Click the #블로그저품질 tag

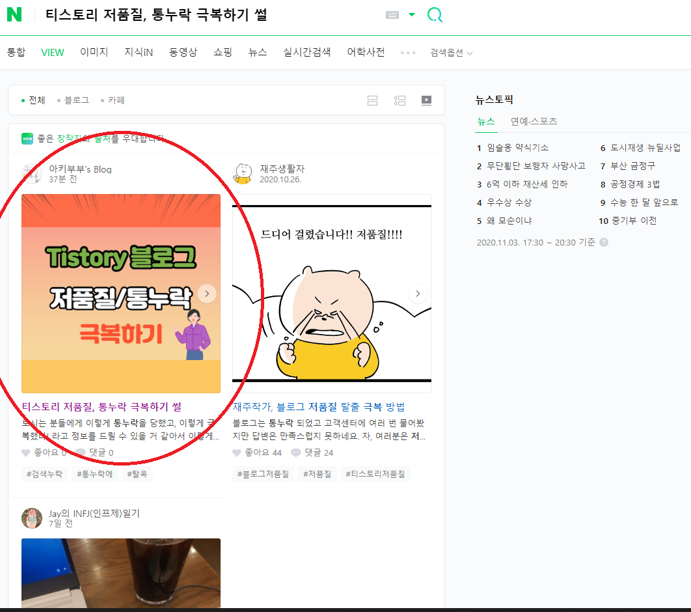pos(263,474)
